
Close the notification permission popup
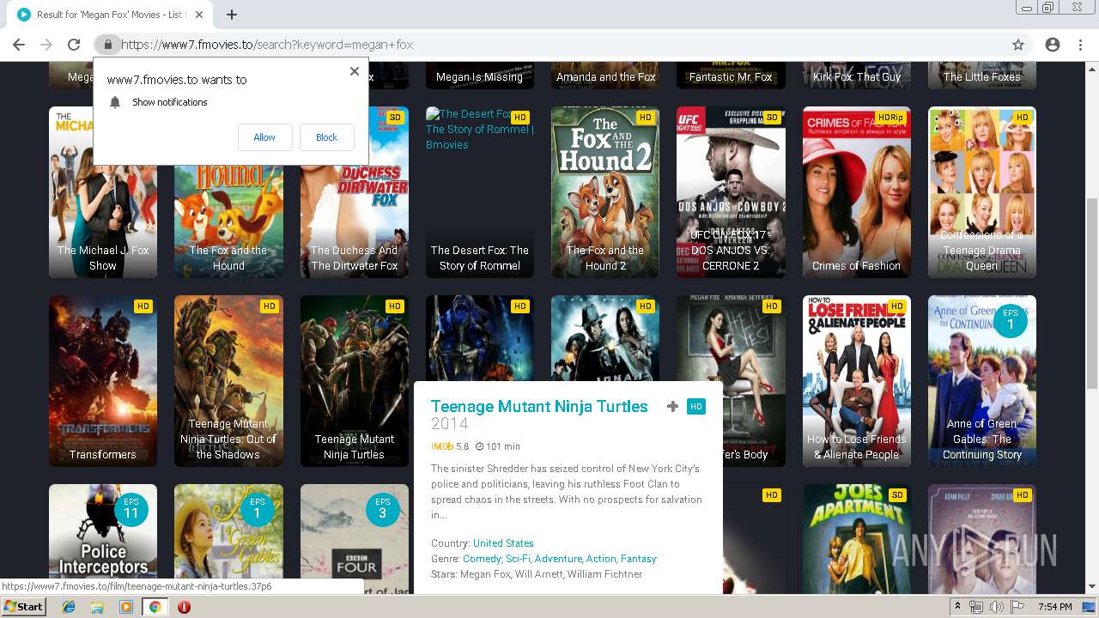[x=355, y=71]
